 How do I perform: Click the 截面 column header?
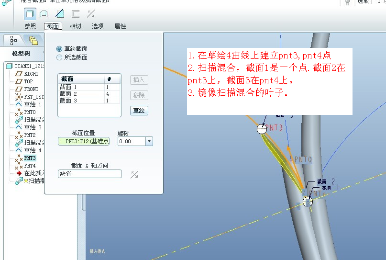pos(81,79)
